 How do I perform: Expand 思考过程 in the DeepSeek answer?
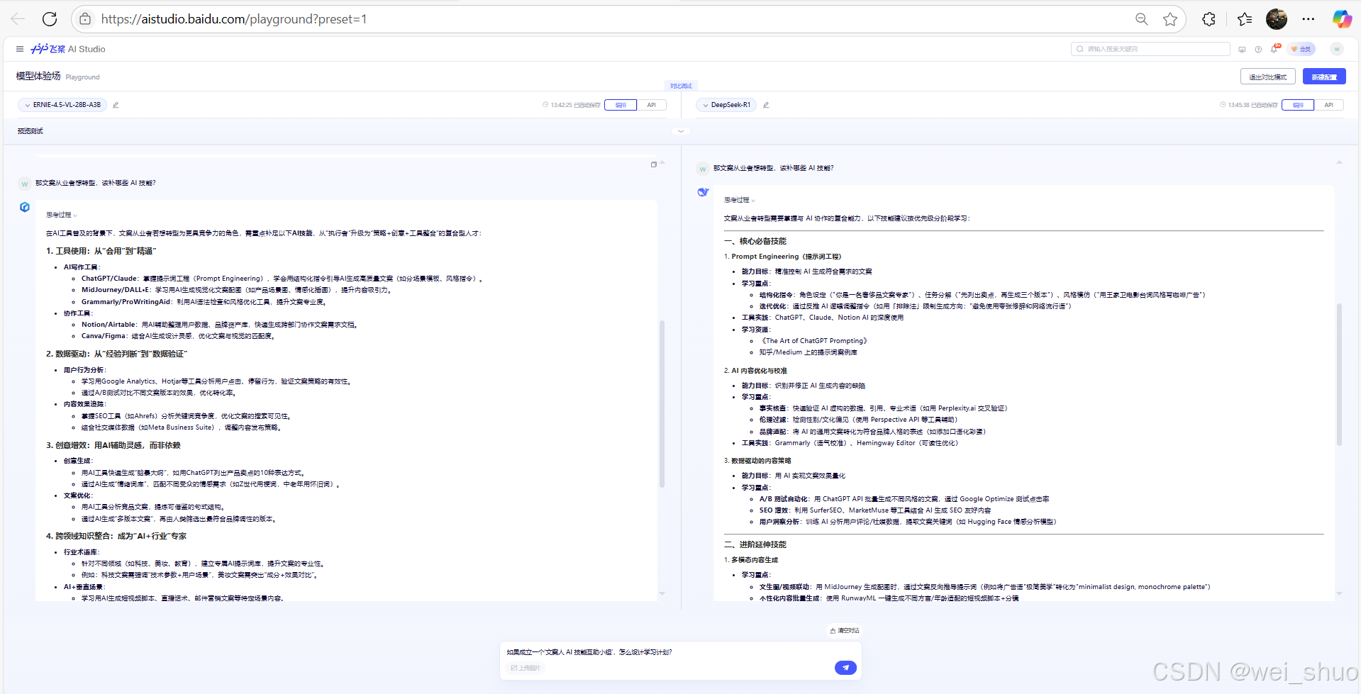740,200
